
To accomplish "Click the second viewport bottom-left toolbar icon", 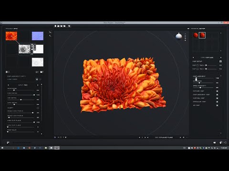I will (58, 137).
